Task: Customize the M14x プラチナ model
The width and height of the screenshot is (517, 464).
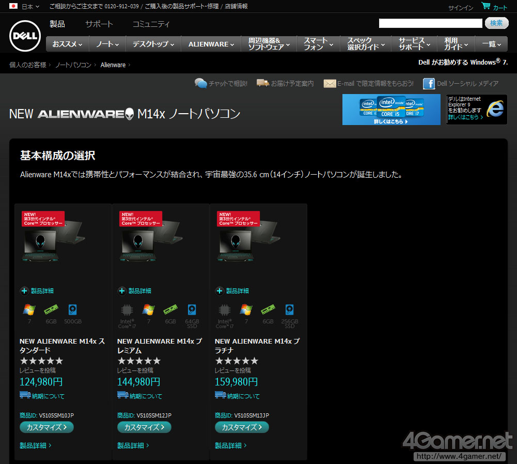Action: coord(242,427)
